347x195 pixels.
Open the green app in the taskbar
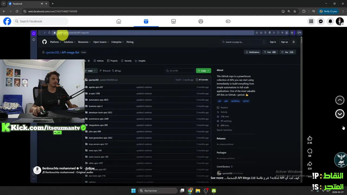tap(214, 191)
